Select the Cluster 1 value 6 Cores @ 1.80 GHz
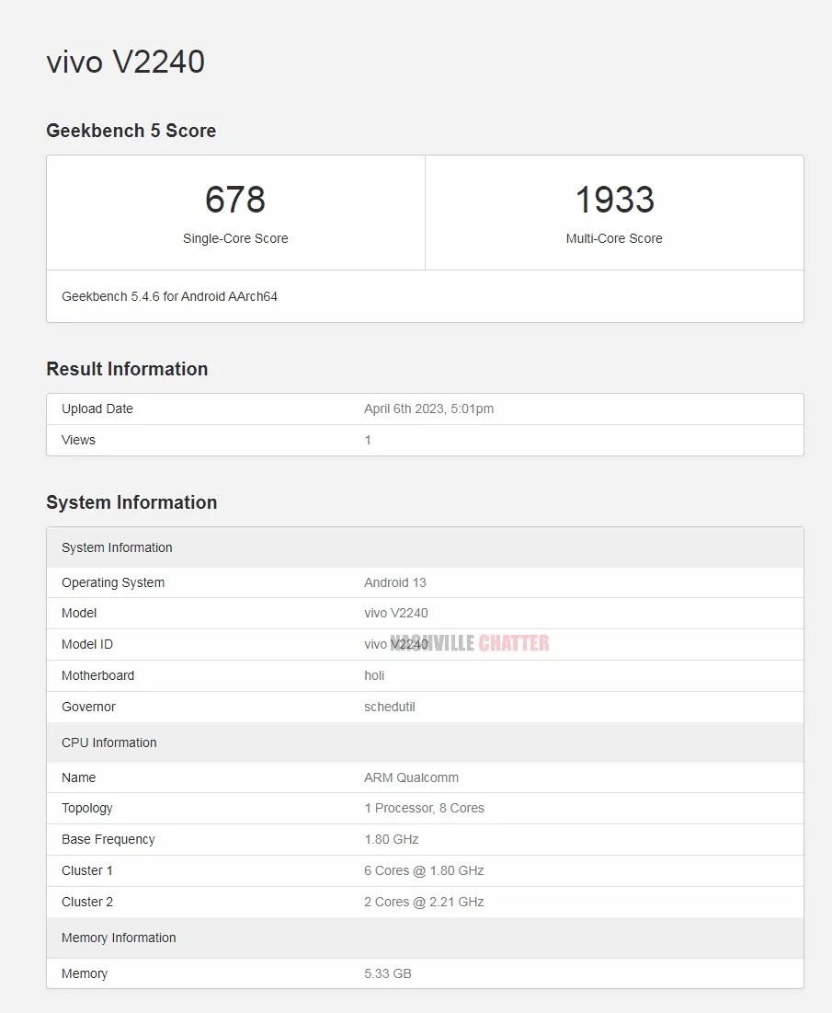 [x=424, y=870]
